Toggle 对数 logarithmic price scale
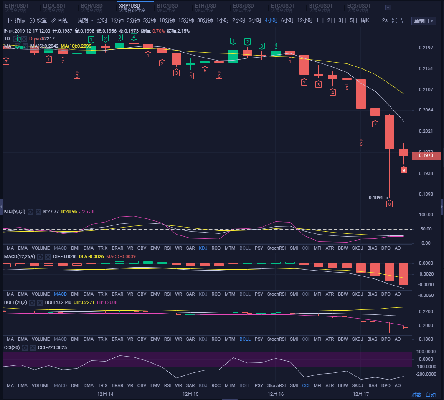The width and height of the screenshot is (444, 400). (416, 394)
